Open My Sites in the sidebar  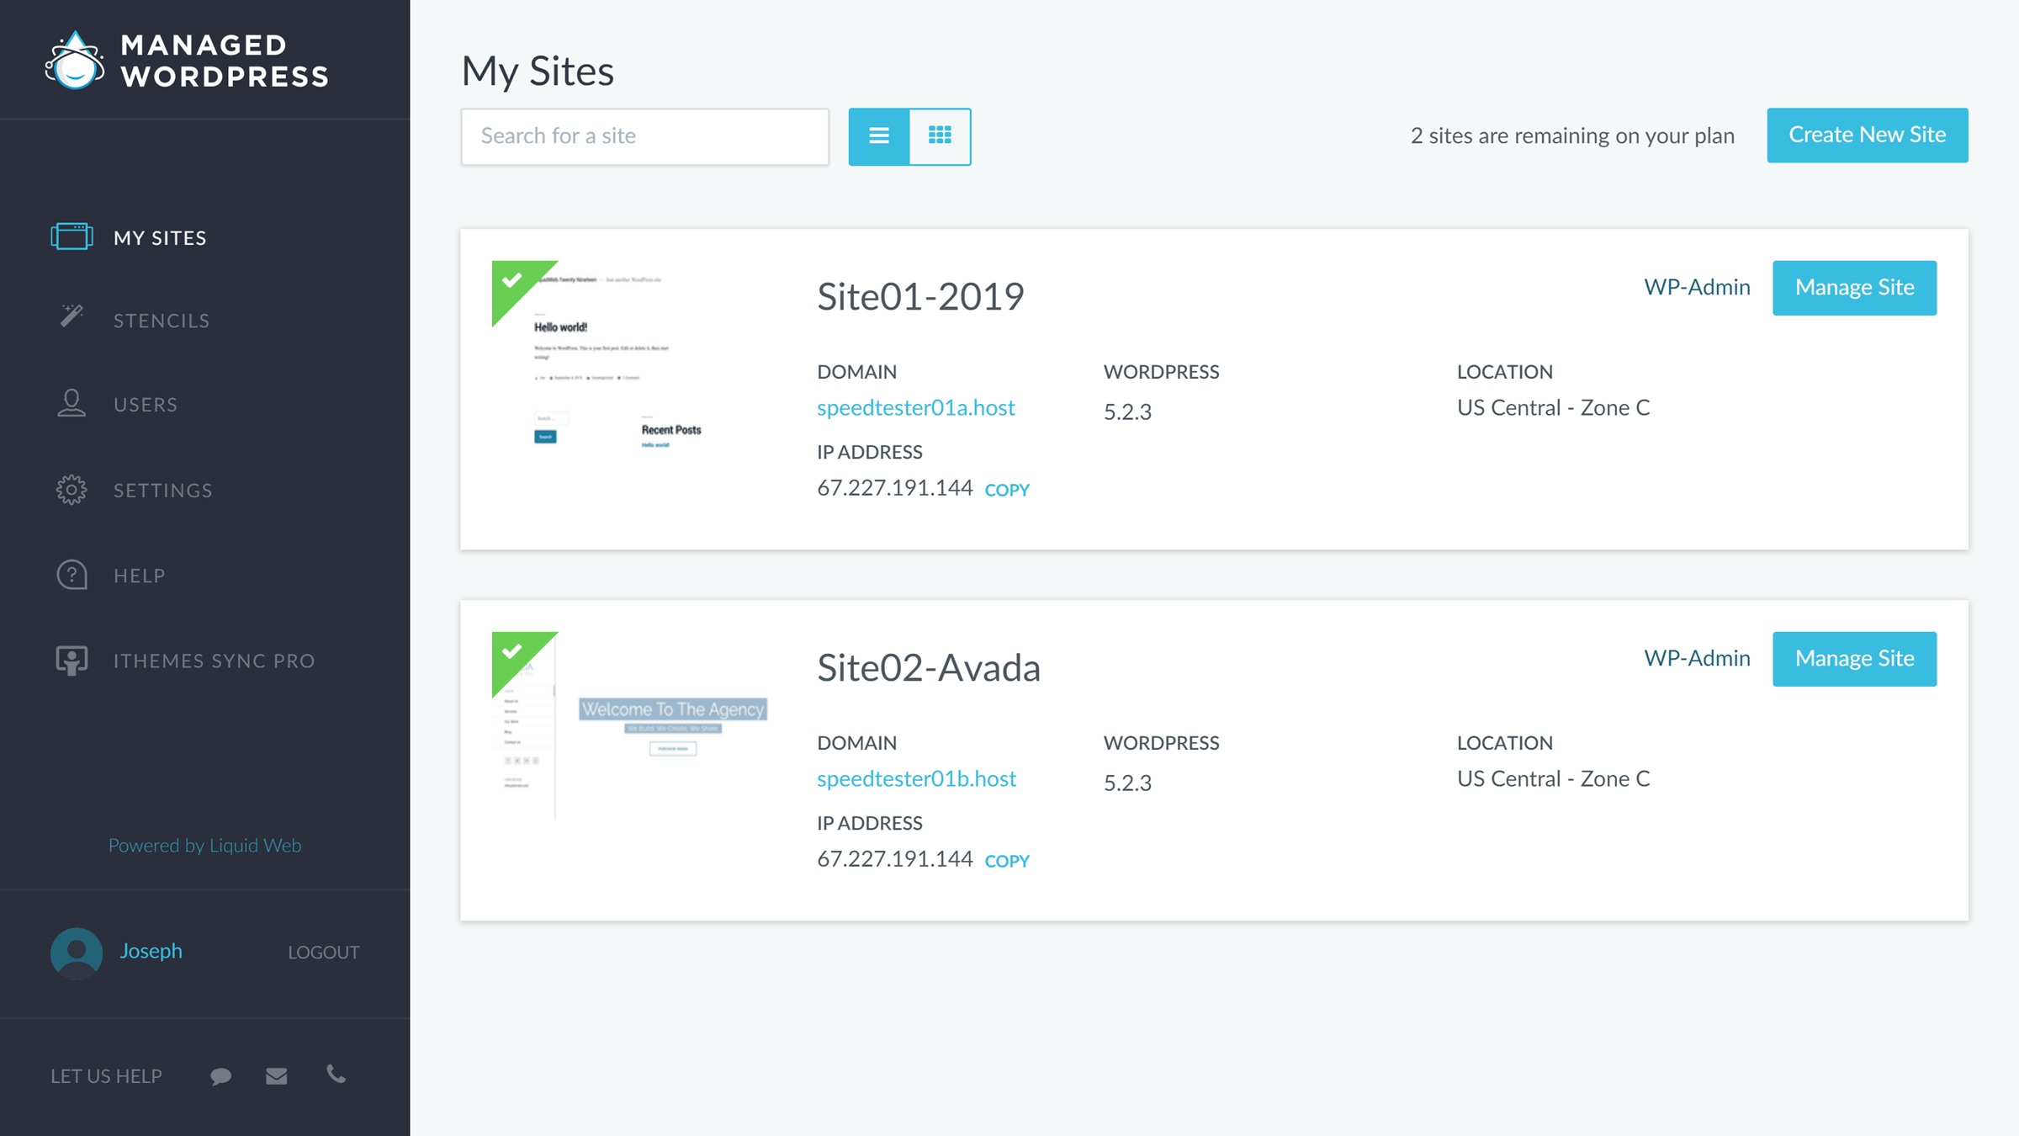160,238
